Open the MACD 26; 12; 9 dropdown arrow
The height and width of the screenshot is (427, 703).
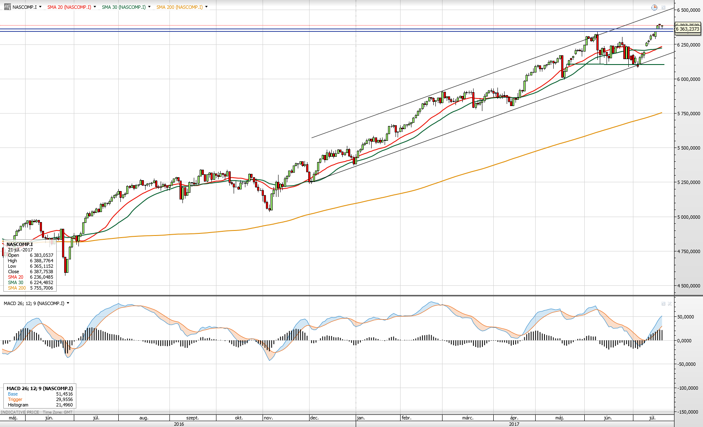(68, 303)
